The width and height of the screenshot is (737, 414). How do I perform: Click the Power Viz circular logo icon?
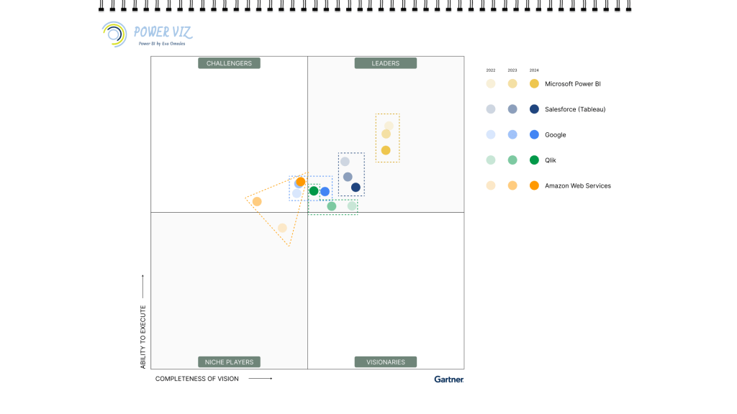114,34
